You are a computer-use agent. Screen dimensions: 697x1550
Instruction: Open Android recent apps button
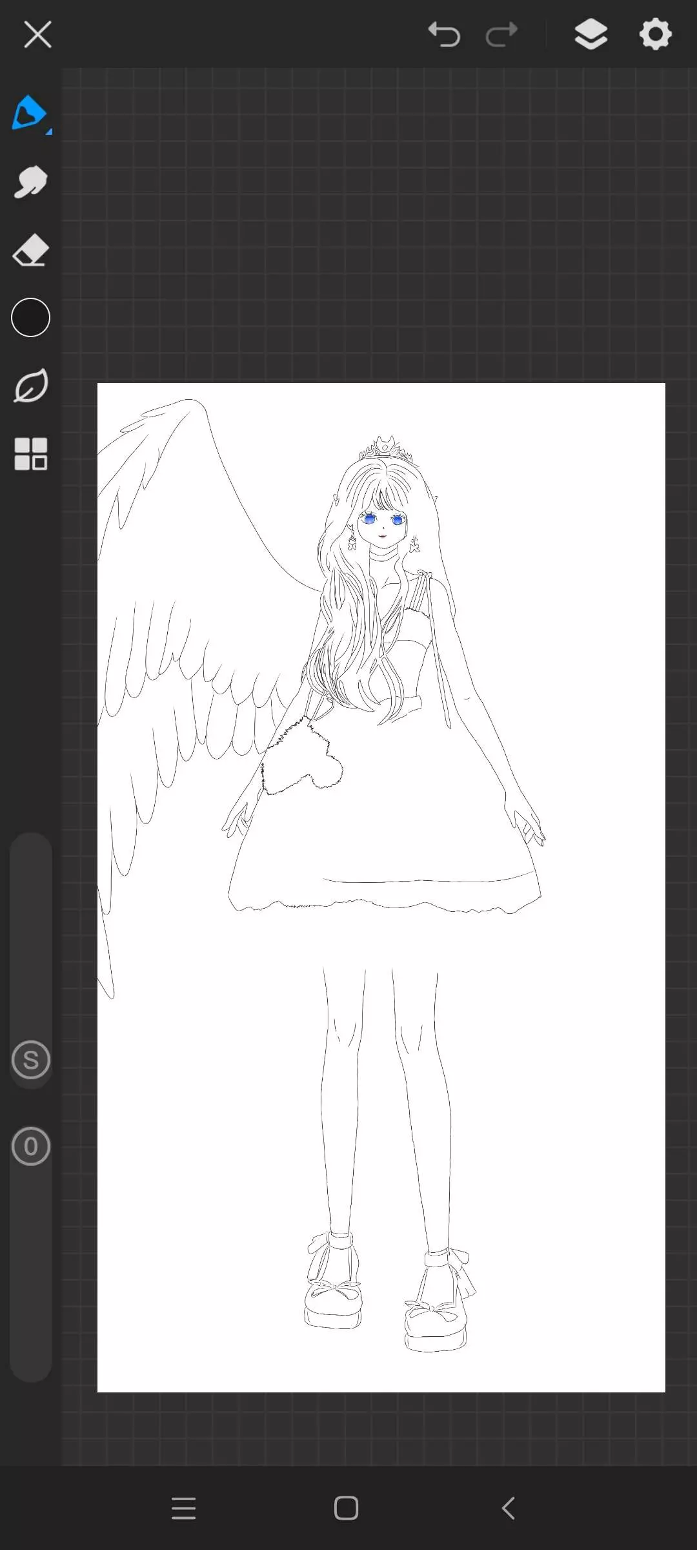tap(184, 1508)
